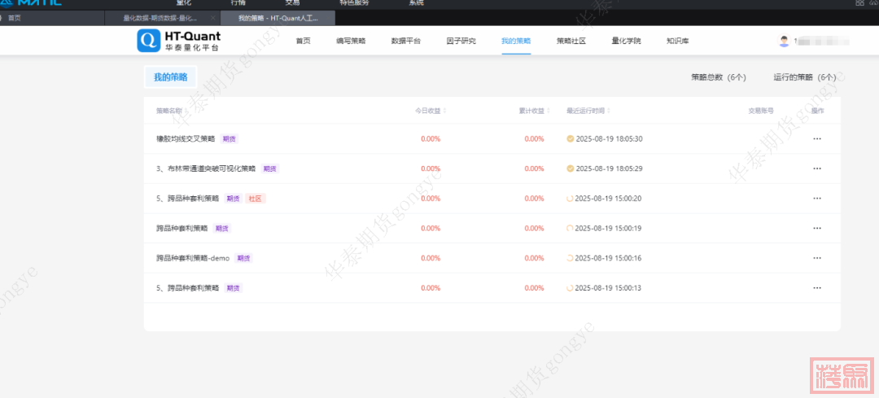The height and width of the screenshot is (398, 879).
Task: Click status icon beside 2025-08-19 18:05:30
Action: tap(571, 139)
